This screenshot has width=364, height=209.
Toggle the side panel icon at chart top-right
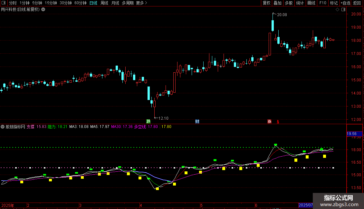coord(343,10)
